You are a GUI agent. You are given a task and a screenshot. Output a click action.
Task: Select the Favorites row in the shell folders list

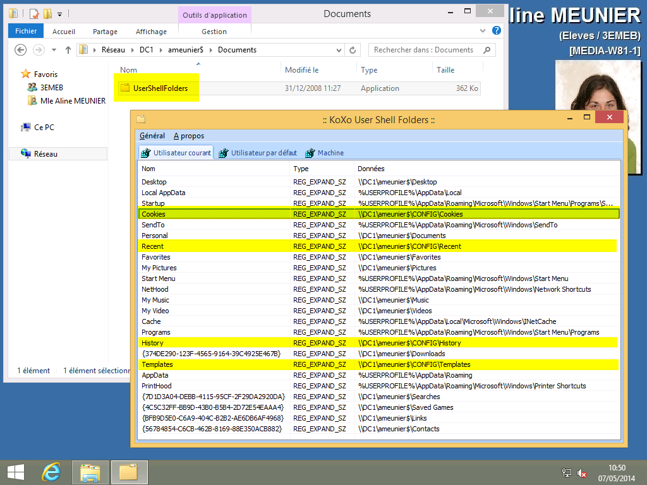tap(156, 257)
